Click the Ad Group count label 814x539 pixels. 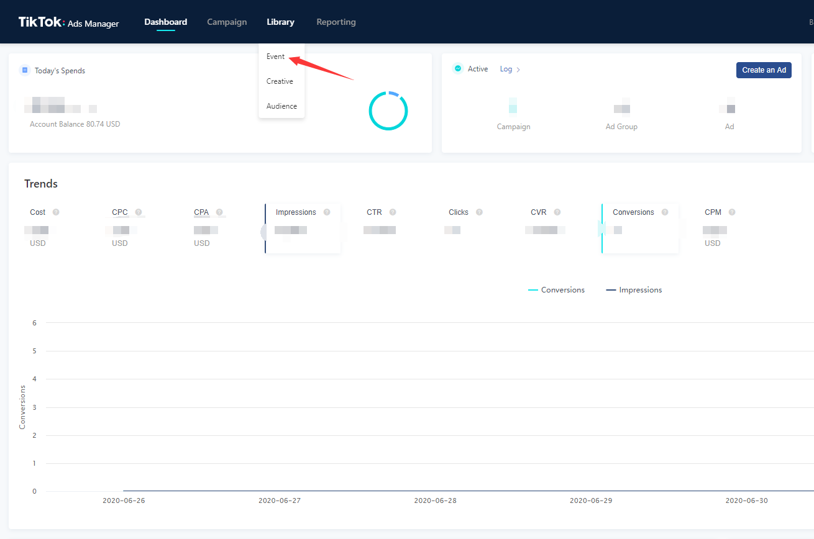click(621, 127)
